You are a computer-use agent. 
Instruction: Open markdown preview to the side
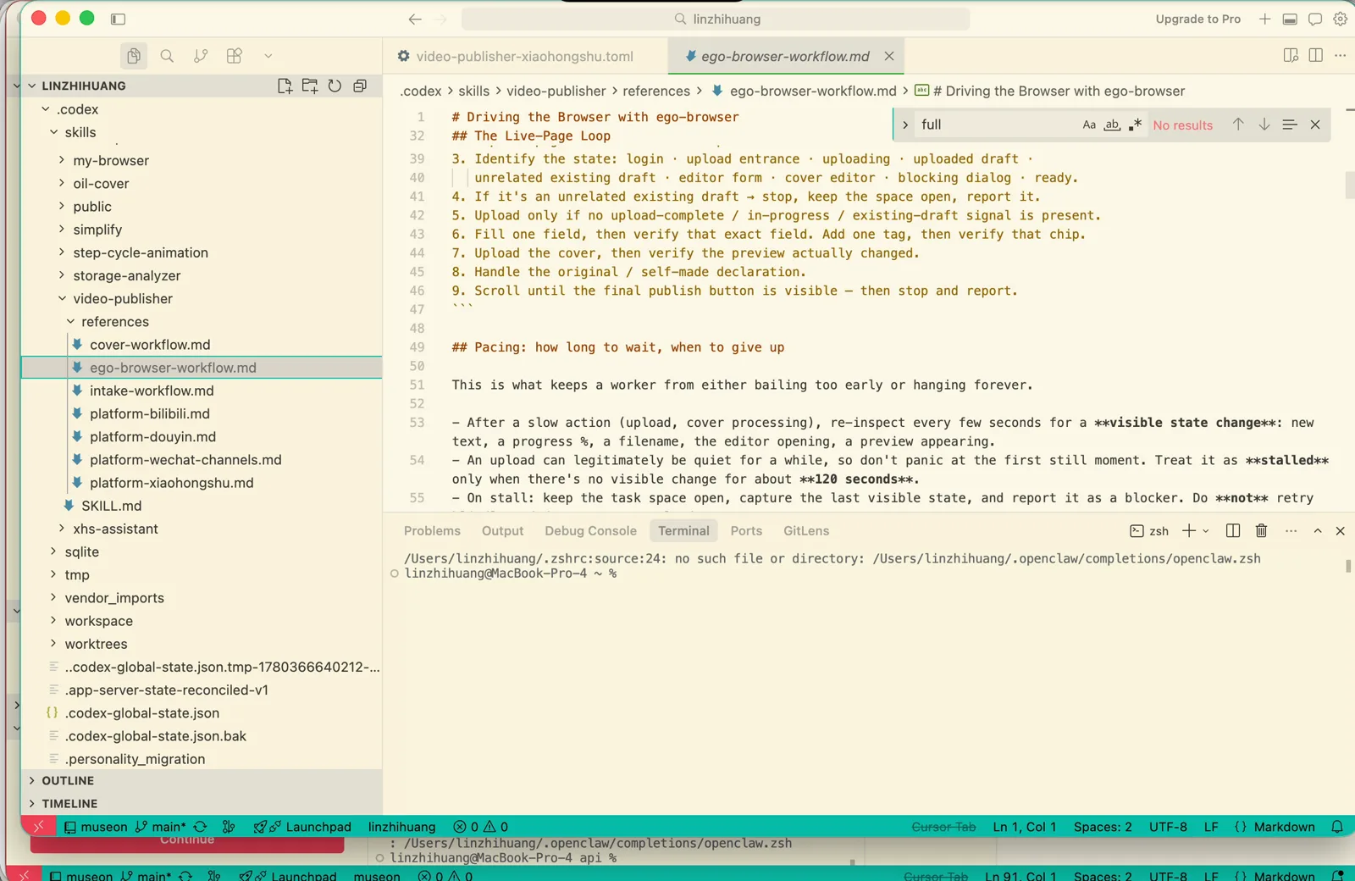pos(1291,56)
